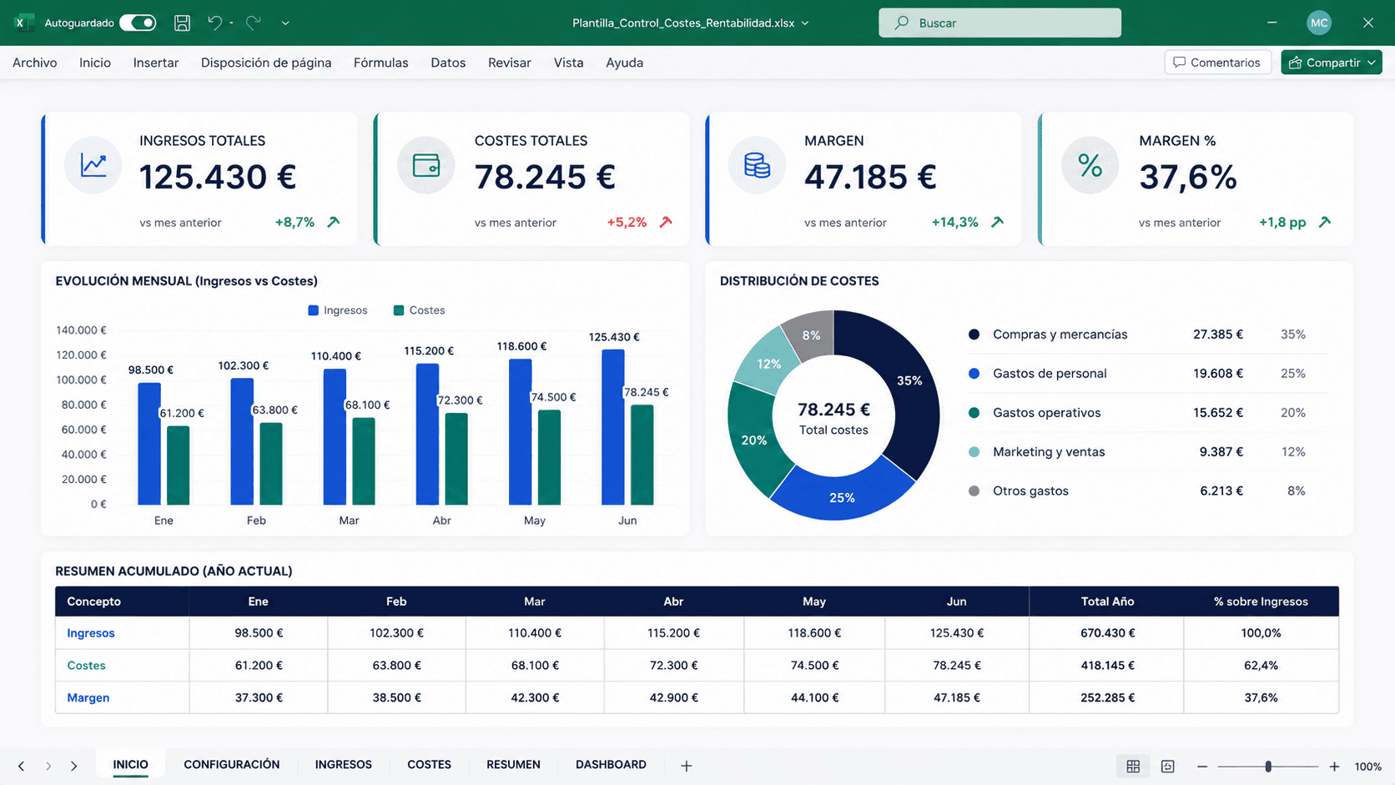Viewport: 1395px width, 785px height.
Task: Click the red up arrow beside +5,2%
Action: coord(666,222)
